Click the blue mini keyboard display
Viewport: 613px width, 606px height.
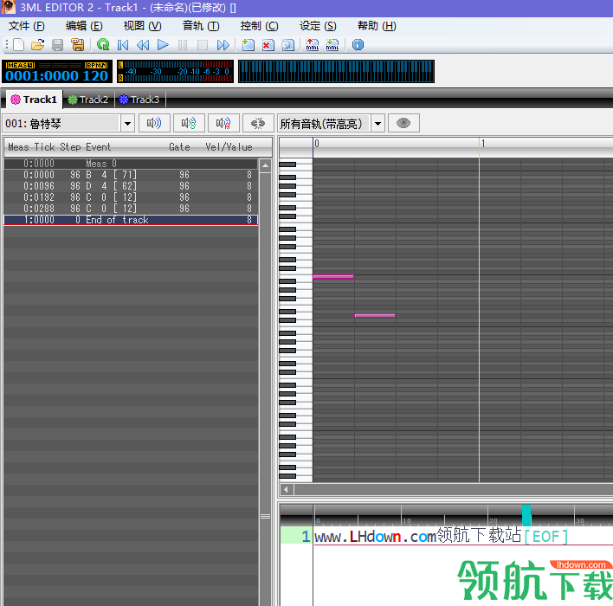[x=336, y=71]
